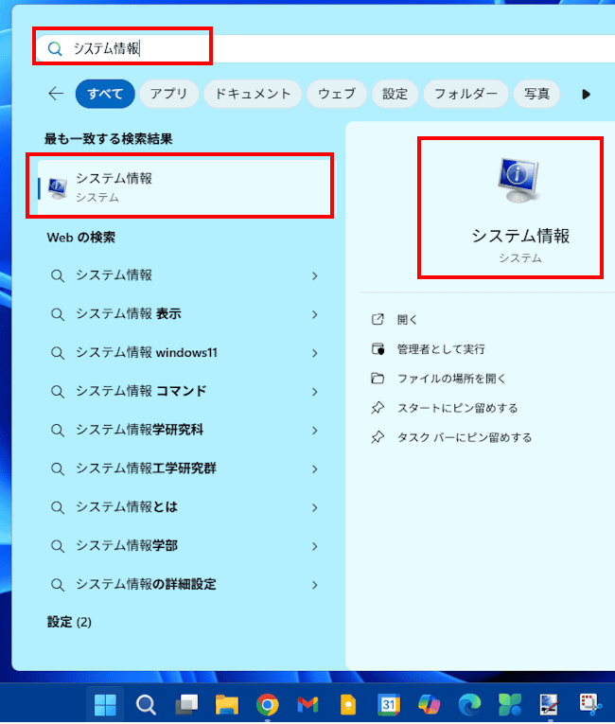Click the pin icon beside スタートにピン留めする
Viewport: 615px width, 724px height.
coord(378,408)
